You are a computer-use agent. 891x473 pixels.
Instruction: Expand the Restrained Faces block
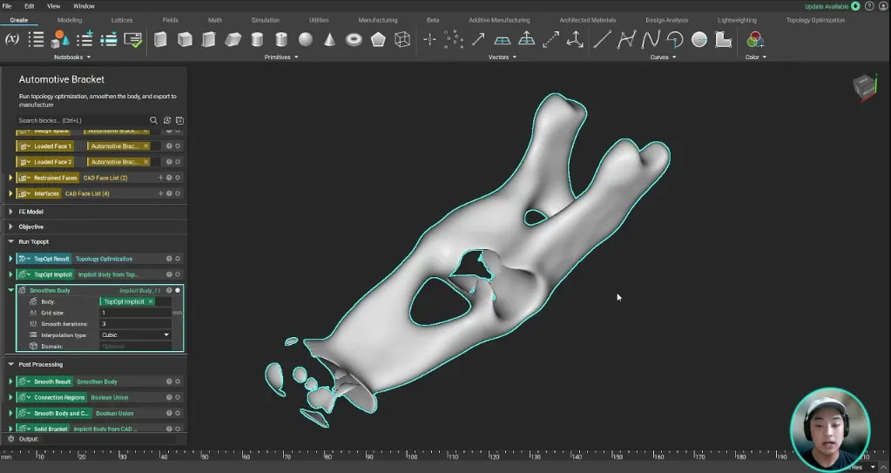tap(10, 178)
